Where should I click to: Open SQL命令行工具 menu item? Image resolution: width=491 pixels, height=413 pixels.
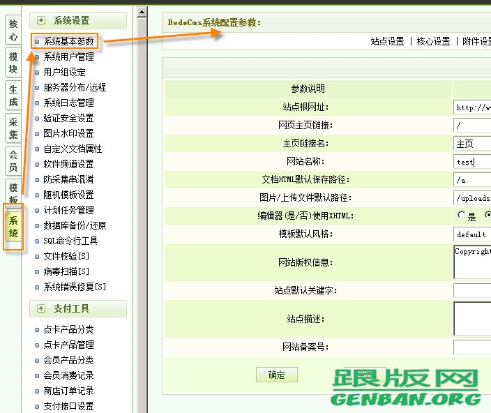pyautogui.click(x=70, y=241)
